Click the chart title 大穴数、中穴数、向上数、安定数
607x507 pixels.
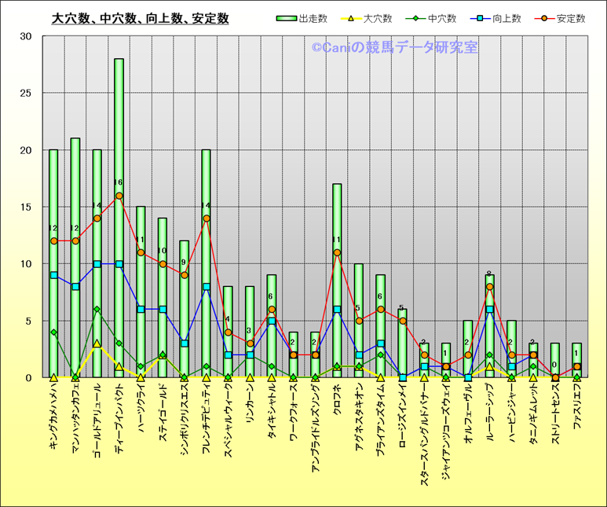(x=140, y=19)
